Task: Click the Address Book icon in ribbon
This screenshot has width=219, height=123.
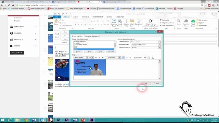Action: (x=114, y=23)
